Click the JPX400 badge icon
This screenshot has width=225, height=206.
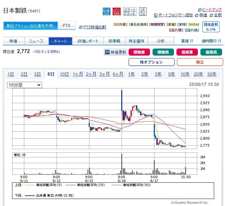coord(116,11)
